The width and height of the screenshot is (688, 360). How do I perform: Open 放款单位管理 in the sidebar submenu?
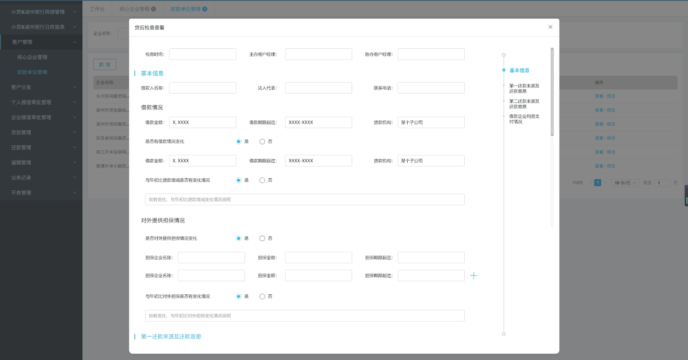click(x=32, y=72)
